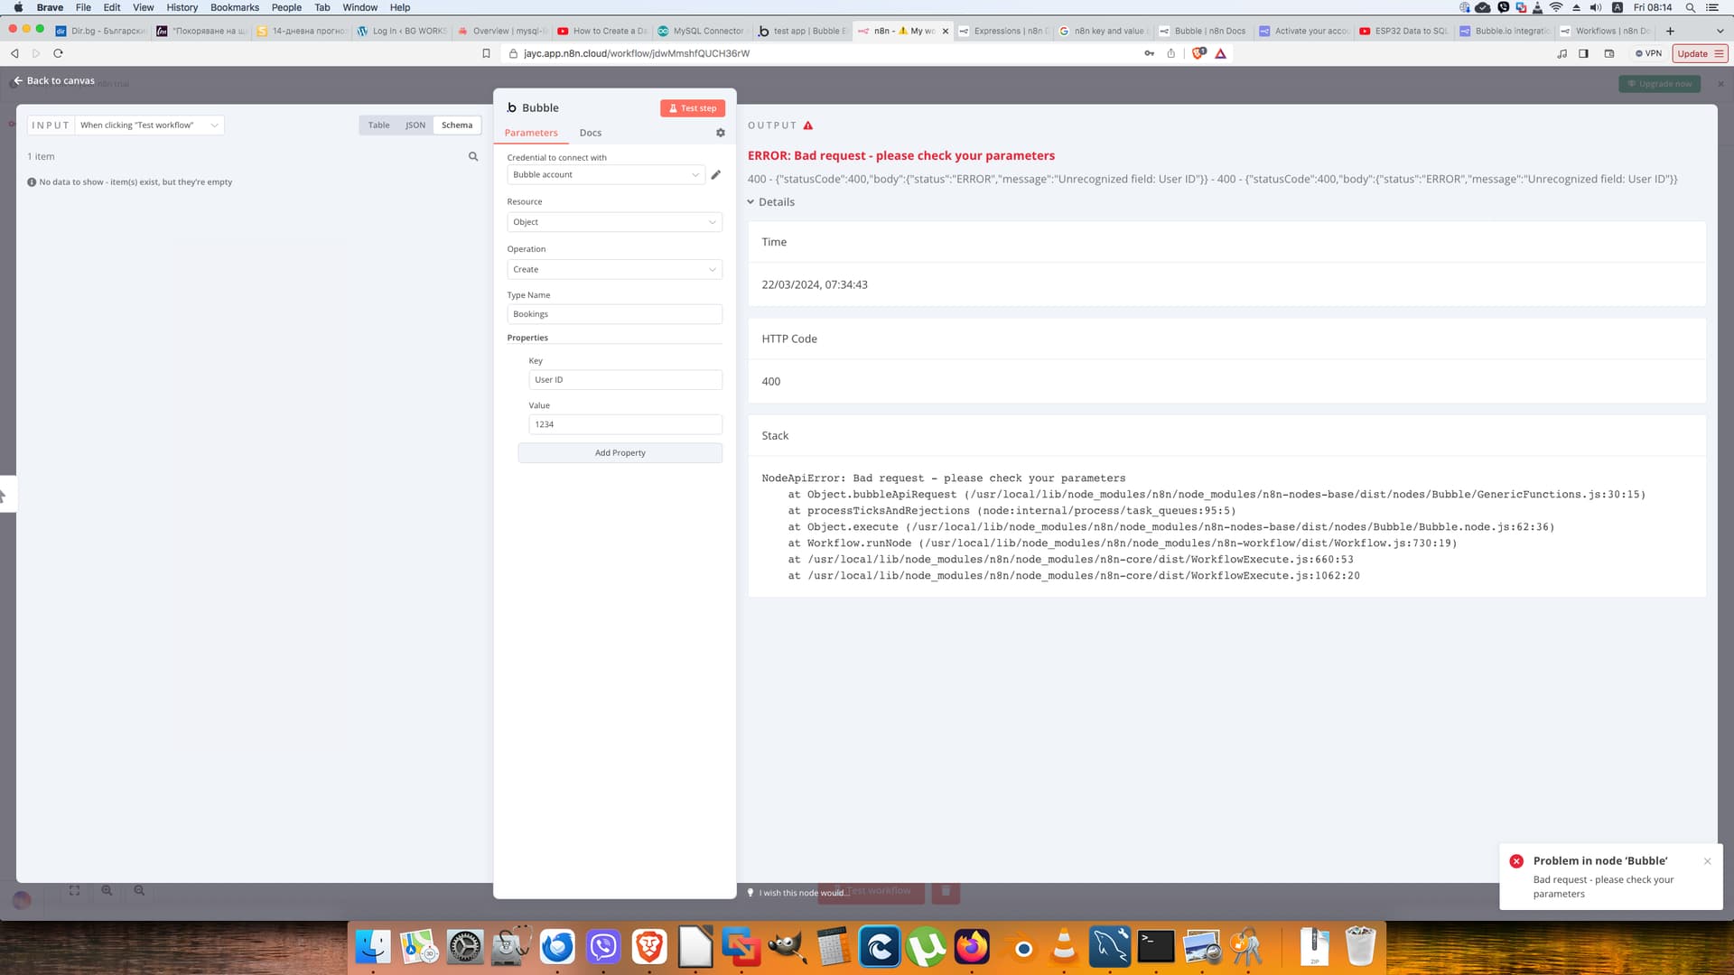Image resolution: width=1734 pixels, height=975 pixels.
Task: Open the Bookmarks menu
Action: click(x=235, y=7)
